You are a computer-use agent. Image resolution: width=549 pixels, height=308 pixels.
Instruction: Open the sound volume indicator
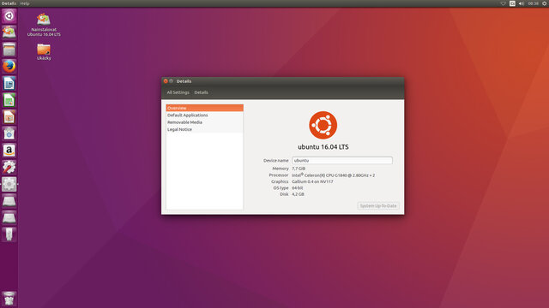[522, 3]
